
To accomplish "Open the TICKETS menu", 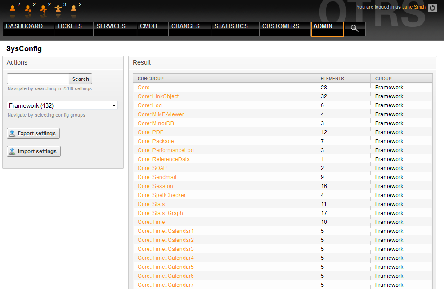I will click(69, 26).
